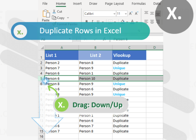This screenshot has width=196, height=140.
Task: Select the Vlookup header cell
Action: [x=129, y=55]
